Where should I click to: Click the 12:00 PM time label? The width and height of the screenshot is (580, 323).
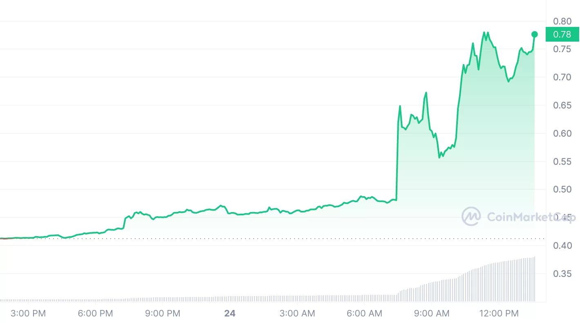[499, 313]
